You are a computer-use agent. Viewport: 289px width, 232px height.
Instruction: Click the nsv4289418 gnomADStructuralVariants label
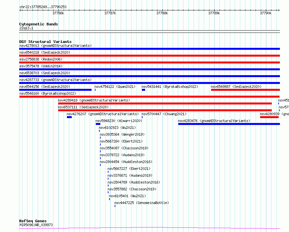pyautogui.click(x=94, y=100)
